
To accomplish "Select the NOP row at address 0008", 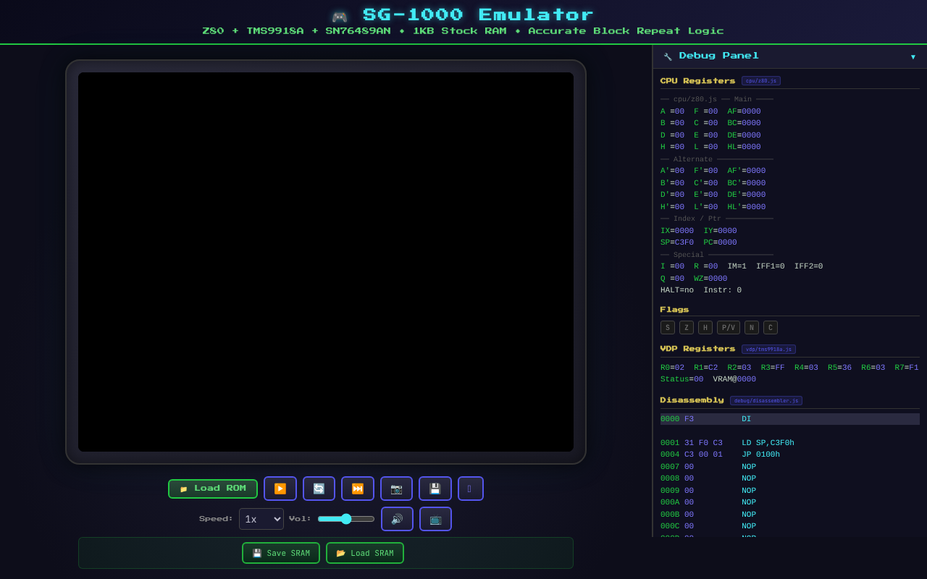I will point(790,478).
